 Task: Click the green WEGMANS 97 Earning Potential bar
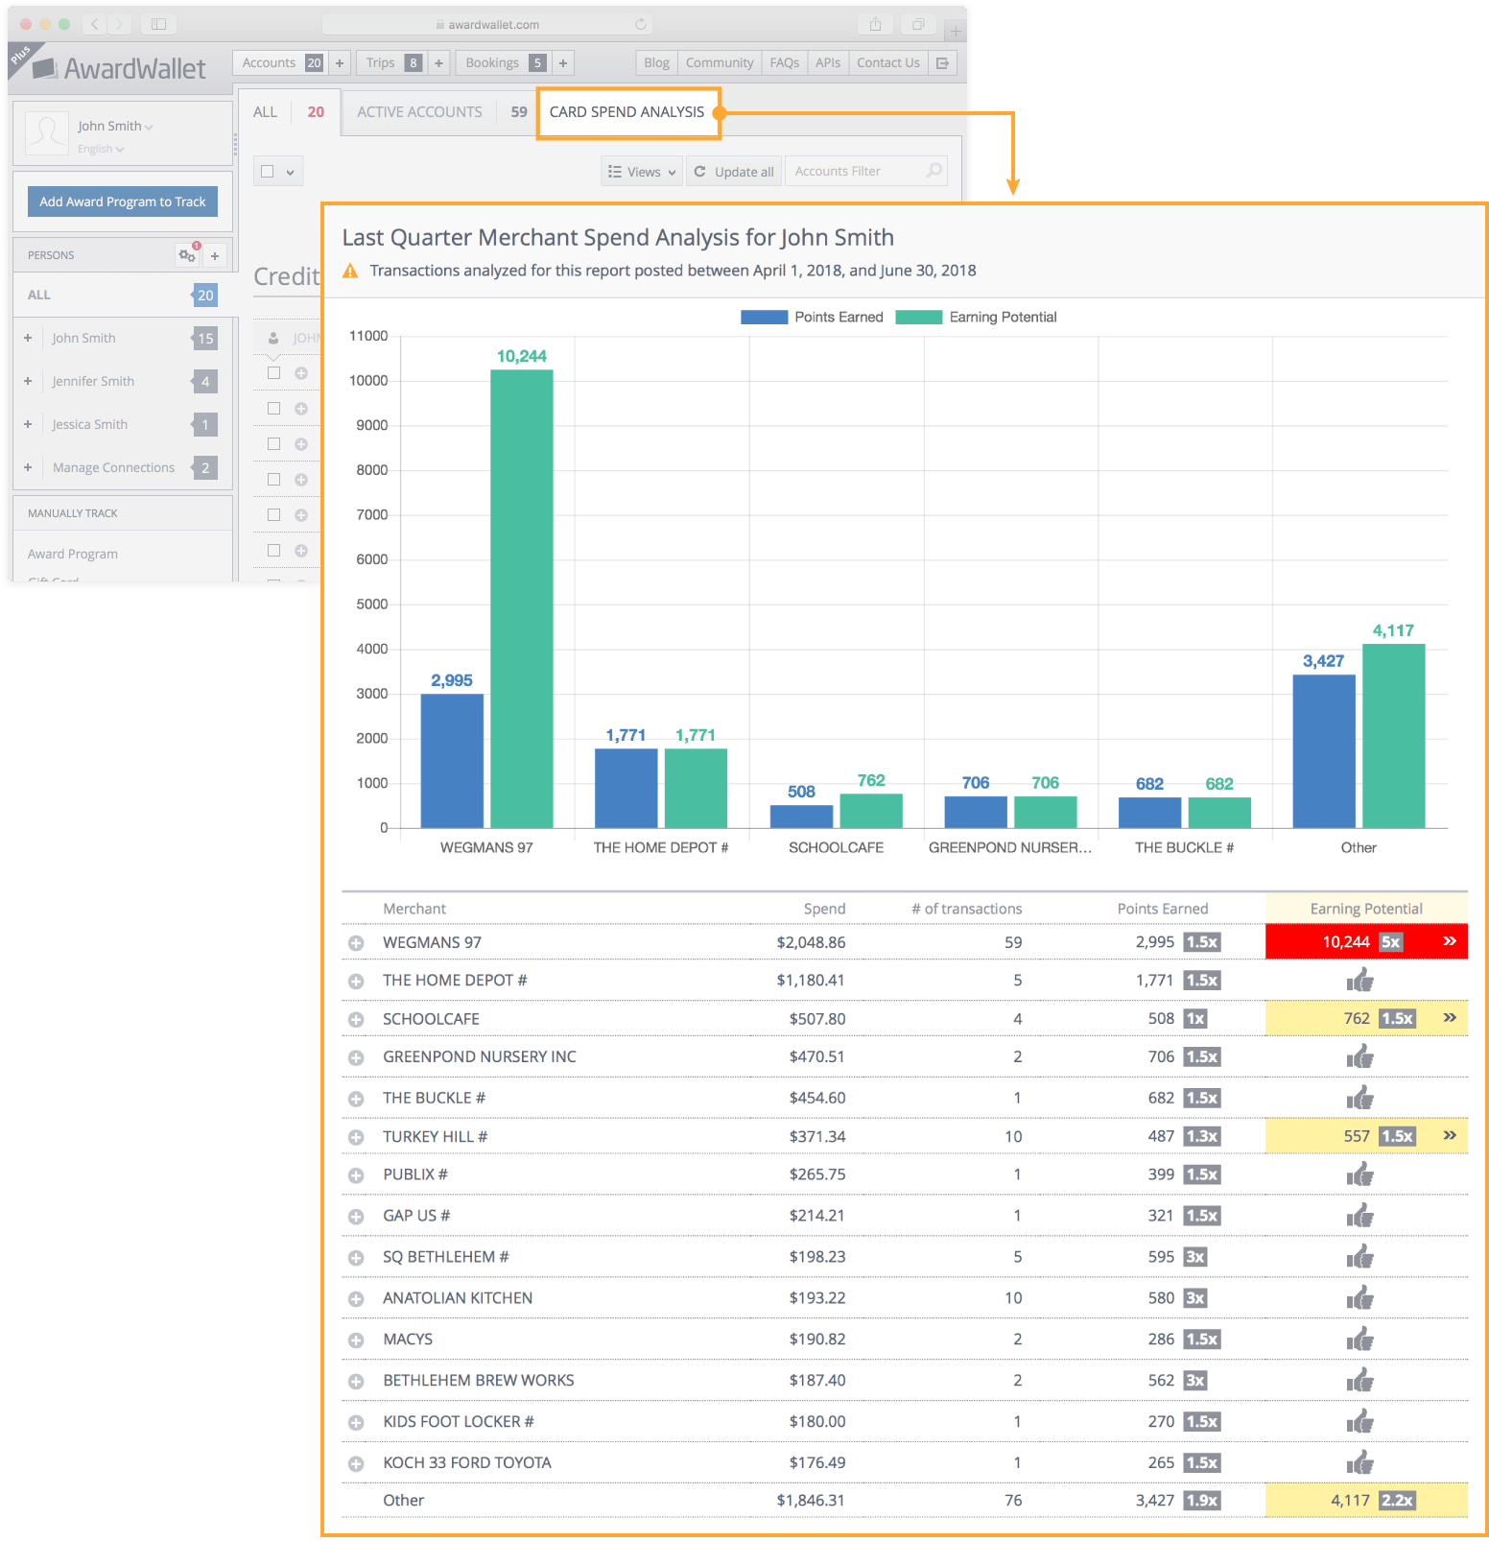(x=522, y=599)
